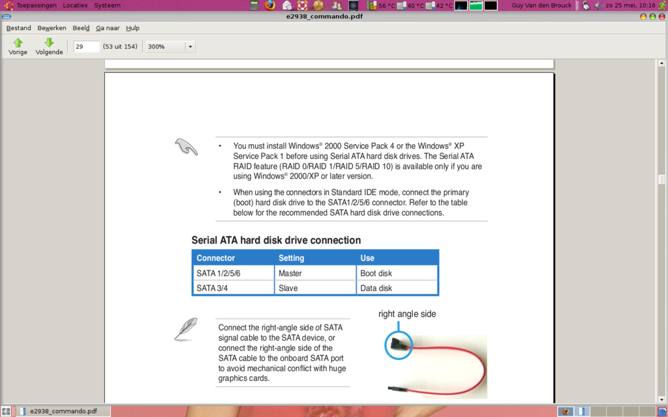Launch Firefox from the top panel
Image resolution: width=668 pixels, height=417 pixels.
270,5
